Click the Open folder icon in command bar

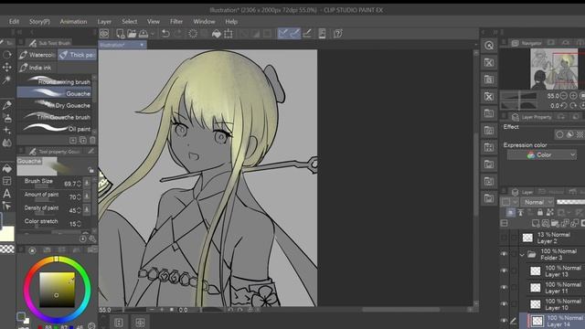coord(132,34)
